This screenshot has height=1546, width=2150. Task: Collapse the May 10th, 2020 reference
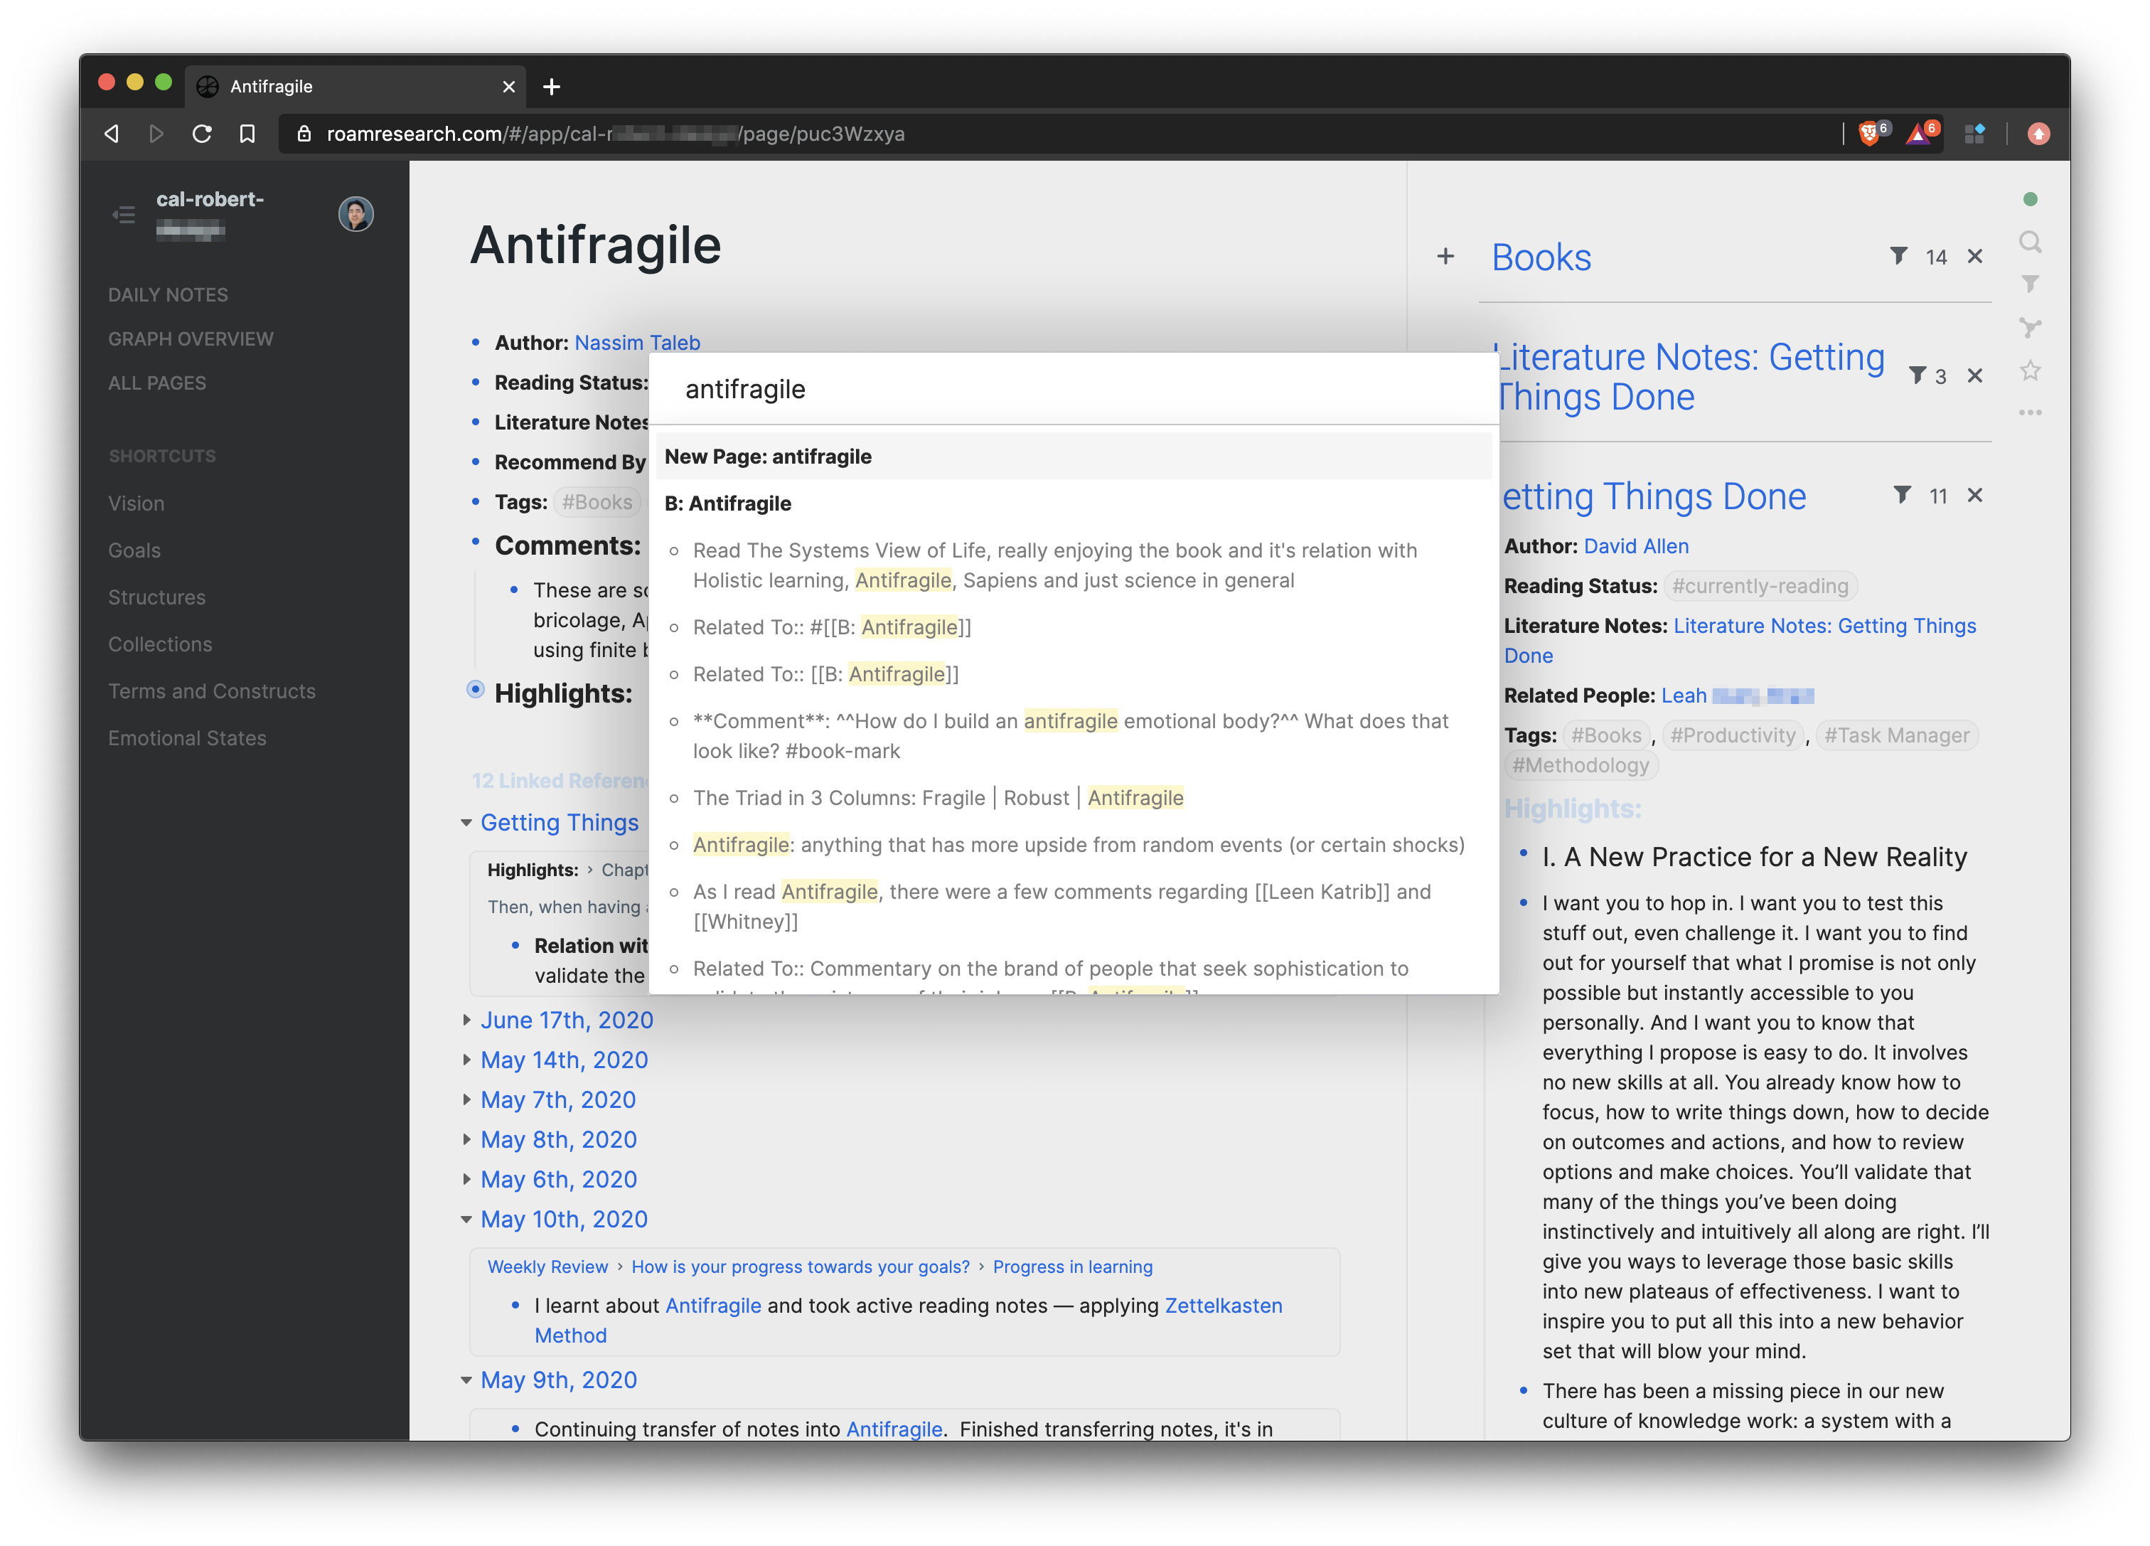coord(466,1220)
